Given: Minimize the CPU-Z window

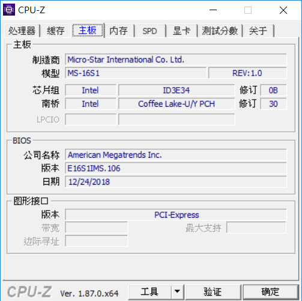Looking at the screenshot, I should point(213,10).
